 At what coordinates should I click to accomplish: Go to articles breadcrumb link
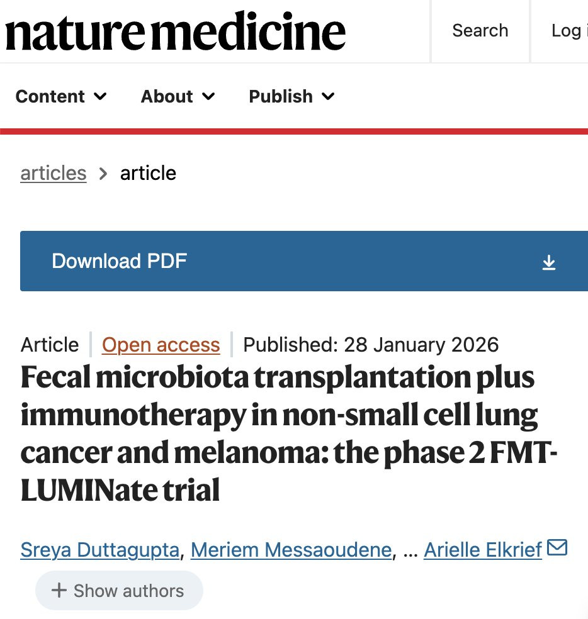54,173
